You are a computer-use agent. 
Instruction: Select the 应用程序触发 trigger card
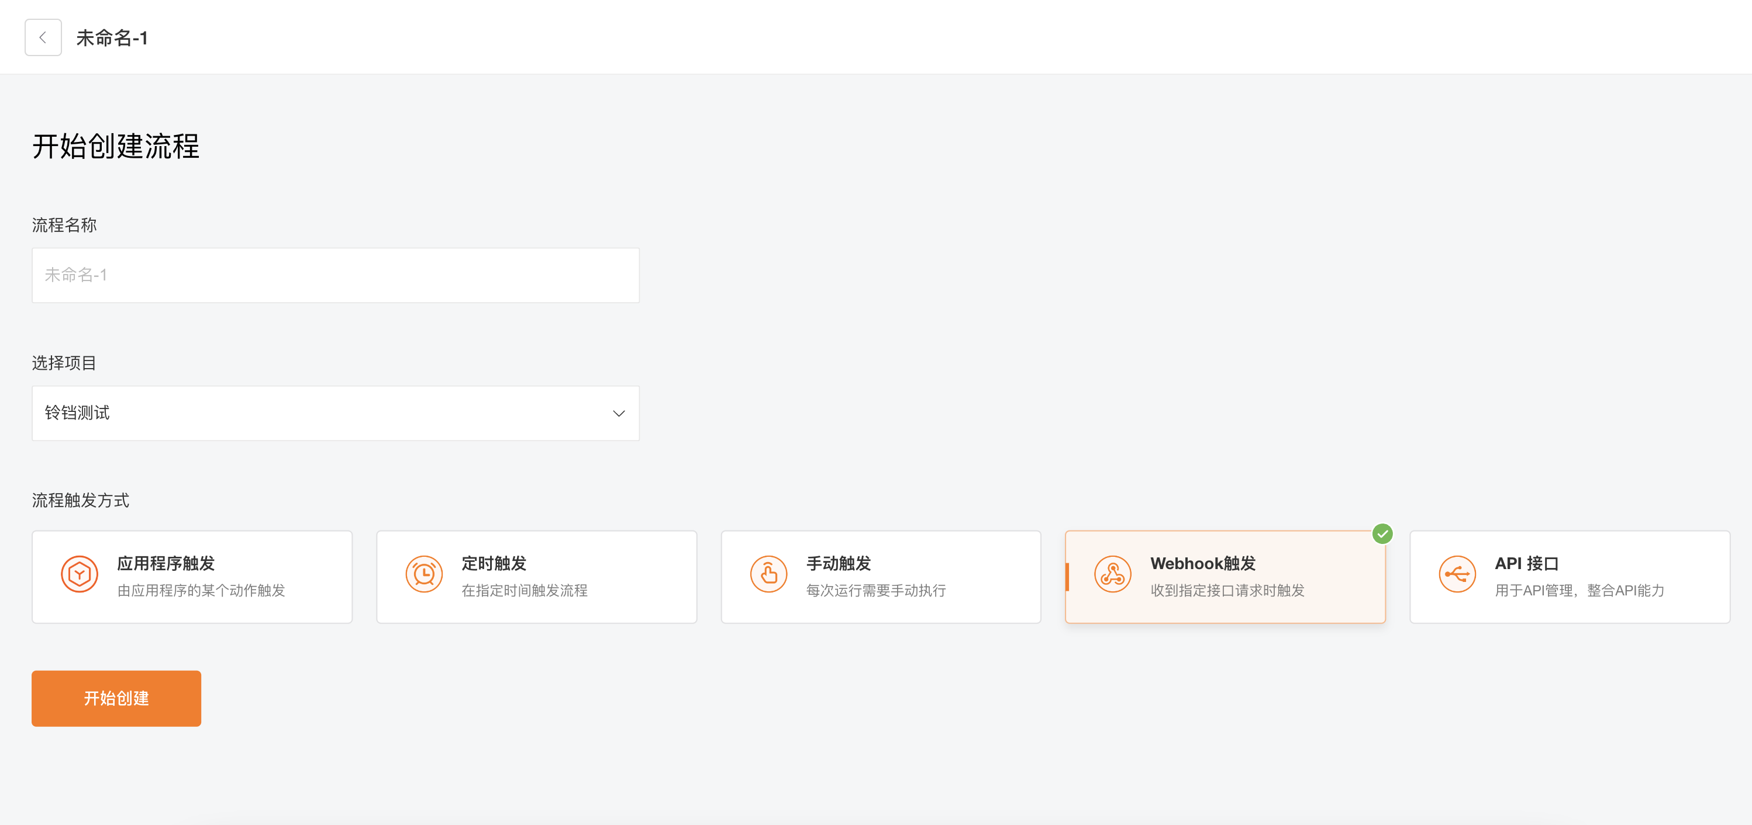pyautogui.click(x=192, y=577)
